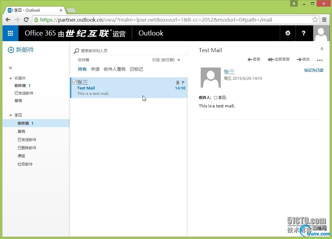The height and width of the screenshot is (239, 332).
Task: Go forward in the browser
Action: tap(17, 20)
